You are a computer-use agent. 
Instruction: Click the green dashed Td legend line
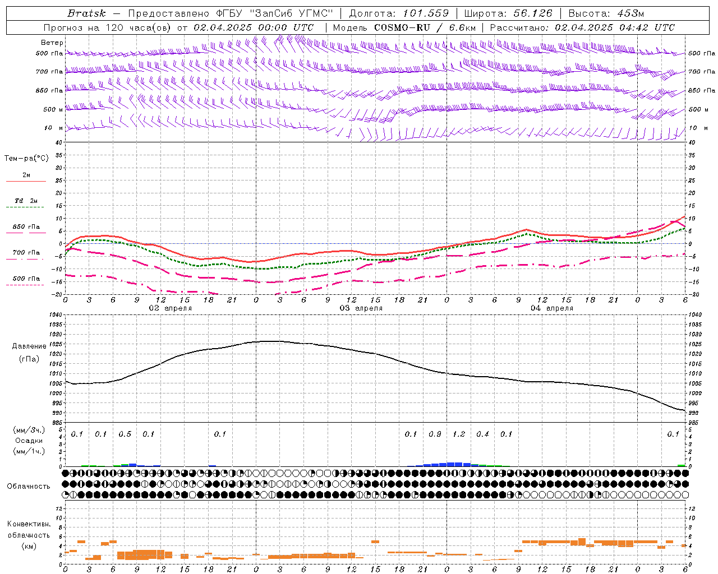26,207
